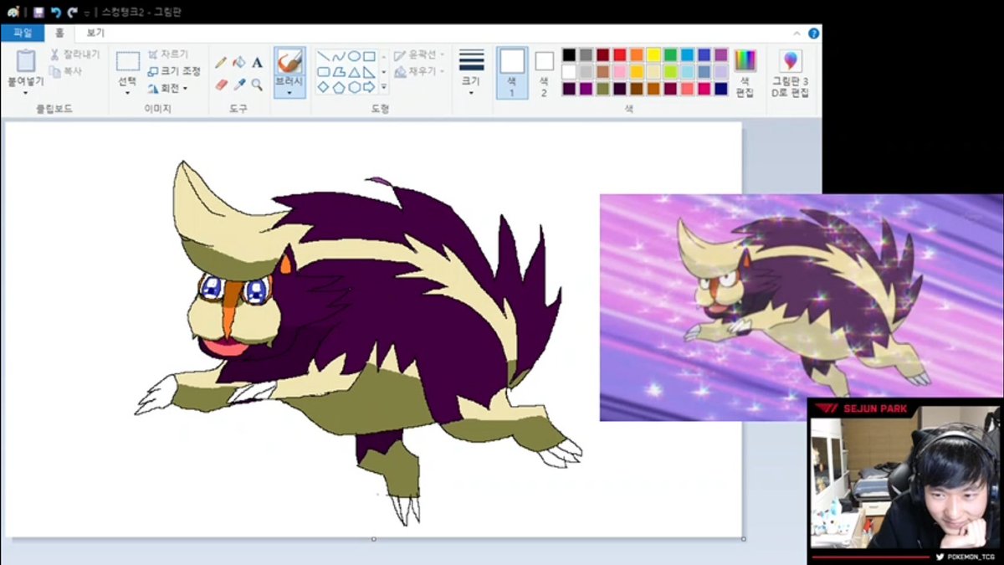The image size is (1004, 565).
Task: Choose the Triangle shape
Action: [x=354, y=72]
